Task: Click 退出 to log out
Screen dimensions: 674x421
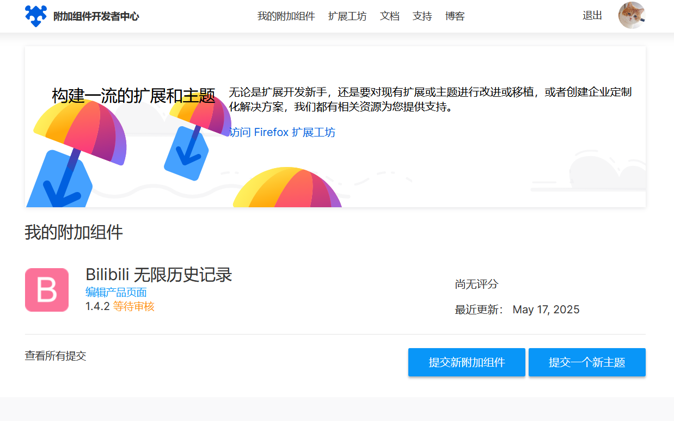Action: tap(592, 16)
